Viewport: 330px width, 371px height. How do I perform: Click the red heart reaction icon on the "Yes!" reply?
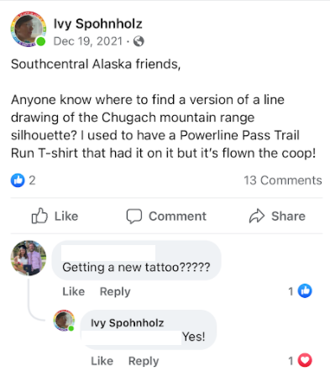305,360
